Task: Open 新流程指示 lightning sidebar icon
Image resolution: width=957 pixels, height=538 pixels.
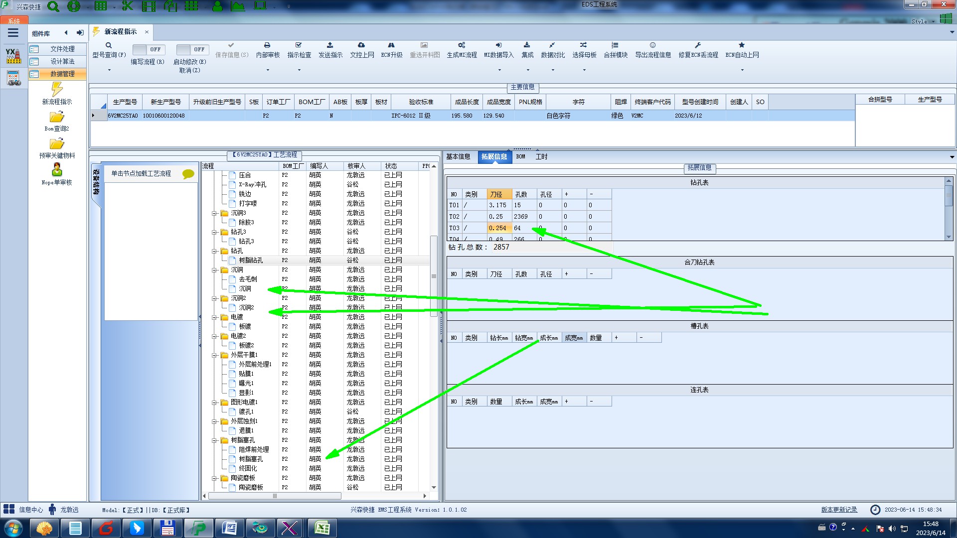Action: (57, 89)
